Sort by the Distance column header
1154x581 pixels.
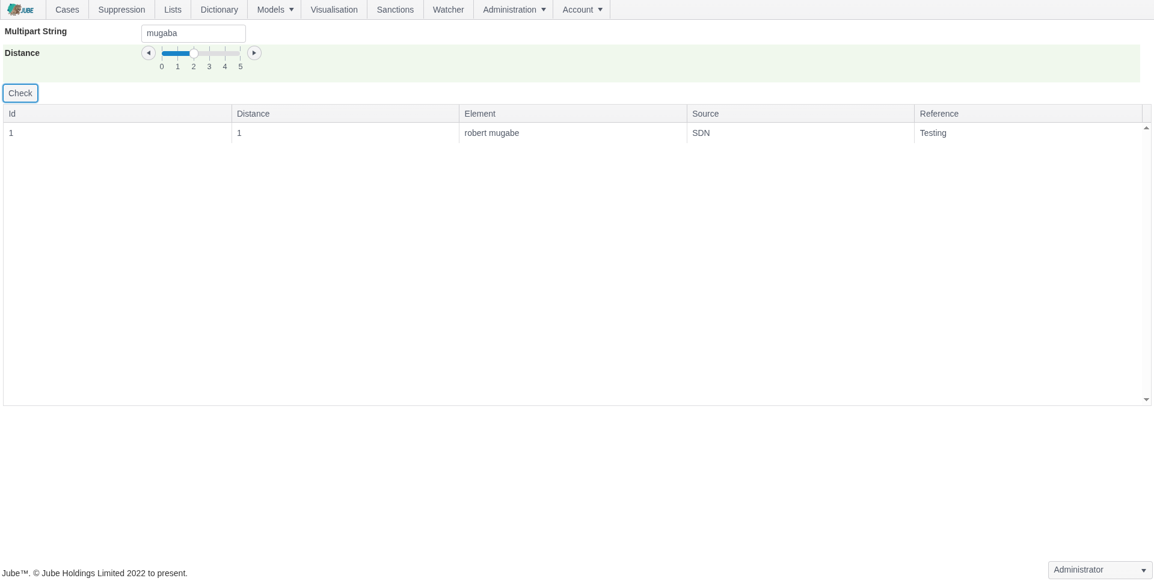click(x=253, y=114)
